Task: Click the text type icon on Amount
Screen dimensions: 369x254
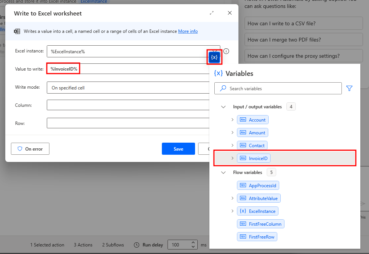Action: point(243,132)
